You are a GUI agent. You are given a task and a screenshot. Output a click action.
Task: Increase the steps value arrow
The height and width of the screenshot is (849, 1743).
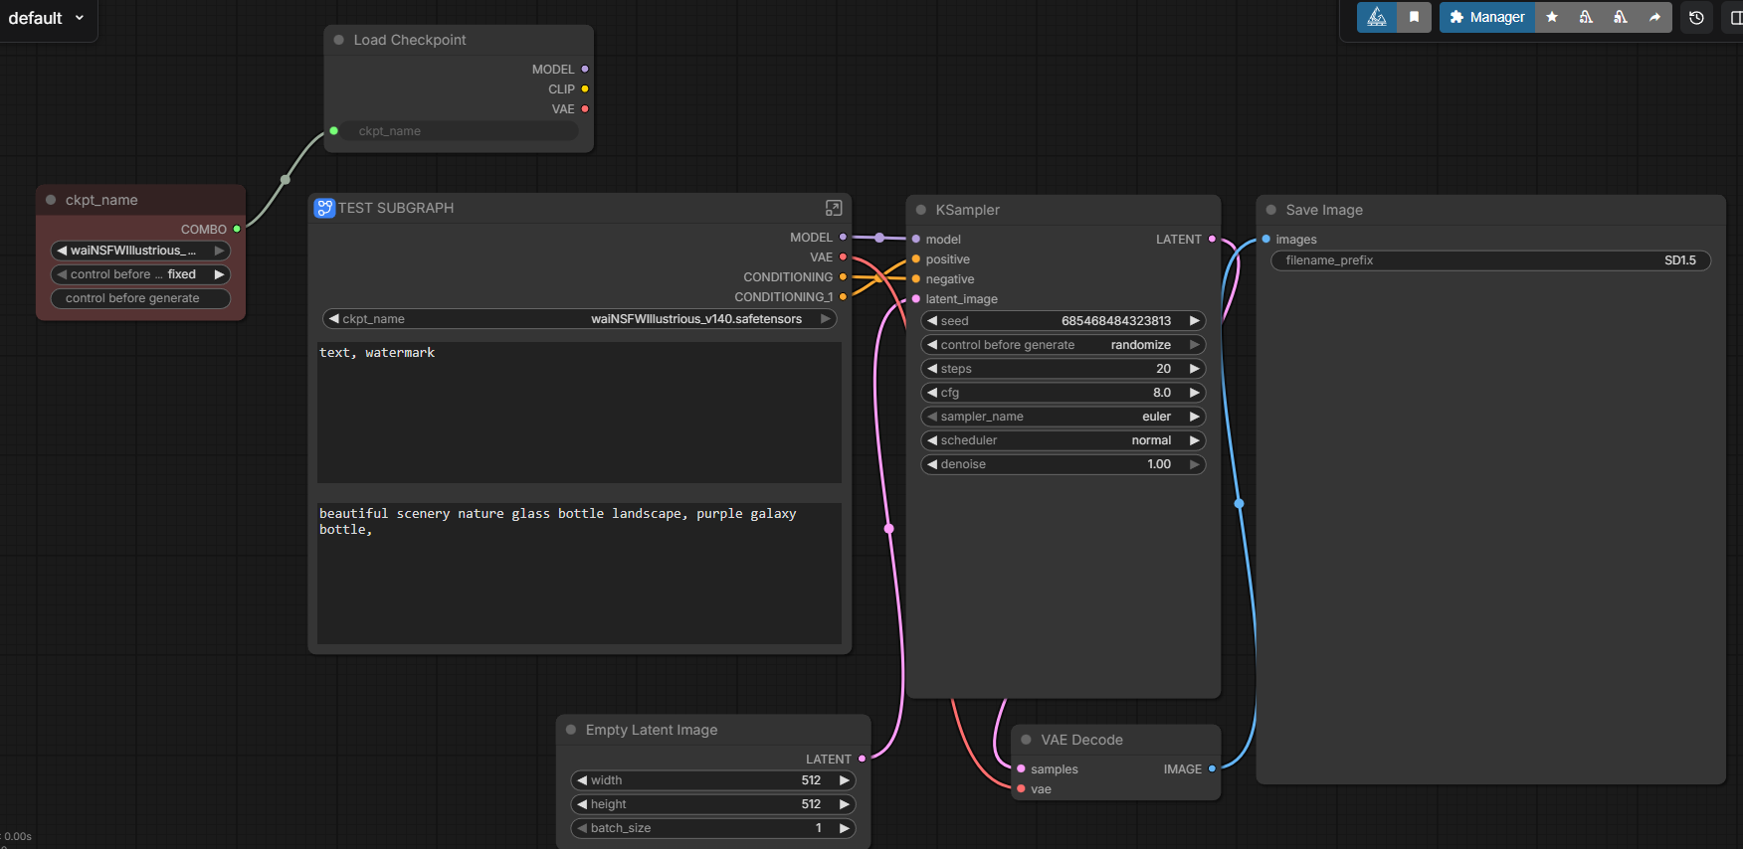tap(1194, 369)
